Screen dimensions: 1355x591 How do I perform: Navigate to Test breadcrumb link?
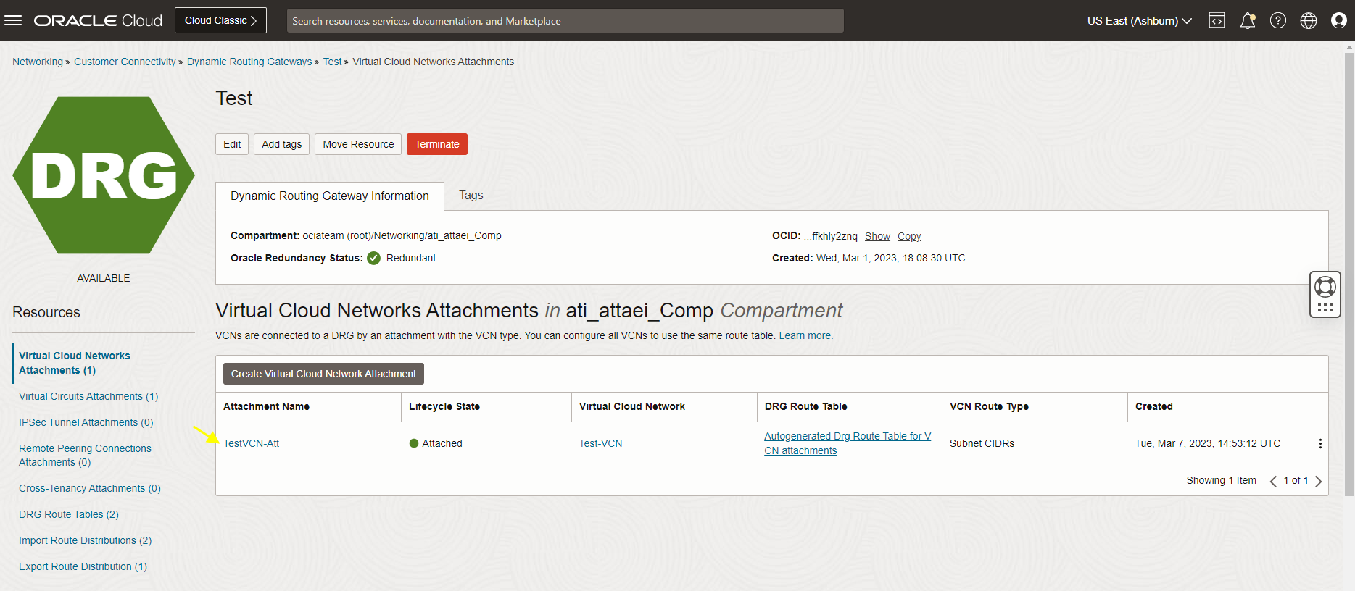(x=332, y=62)
